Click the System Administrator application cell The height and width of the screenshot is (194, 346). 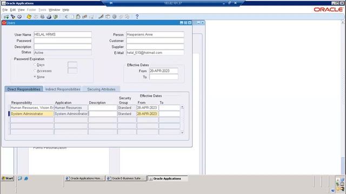point(71,114)
